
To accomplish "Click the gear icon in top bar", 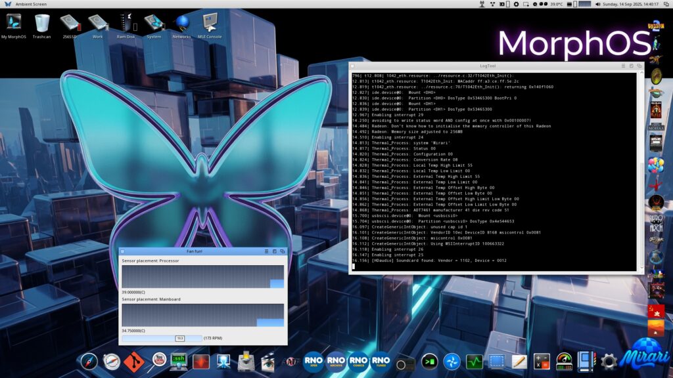I will 516,4.
